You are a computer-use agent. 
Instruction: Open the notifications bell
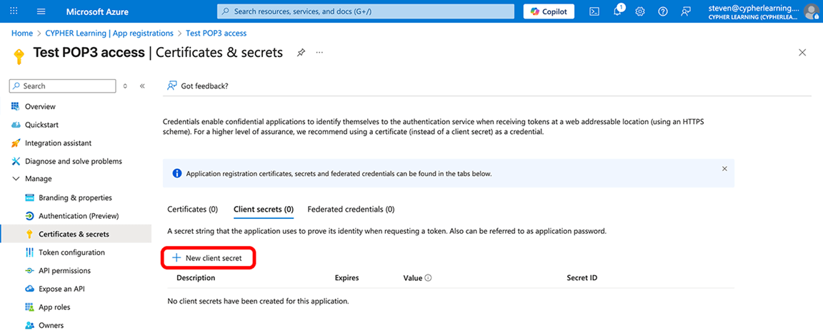(x=618, y=11)
